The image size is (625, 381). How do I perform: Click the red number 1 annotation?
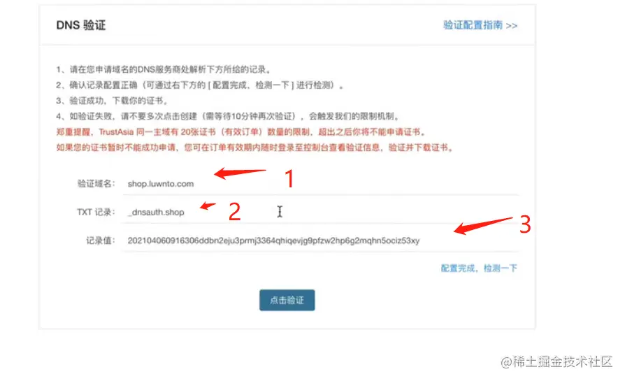[290, 178]
